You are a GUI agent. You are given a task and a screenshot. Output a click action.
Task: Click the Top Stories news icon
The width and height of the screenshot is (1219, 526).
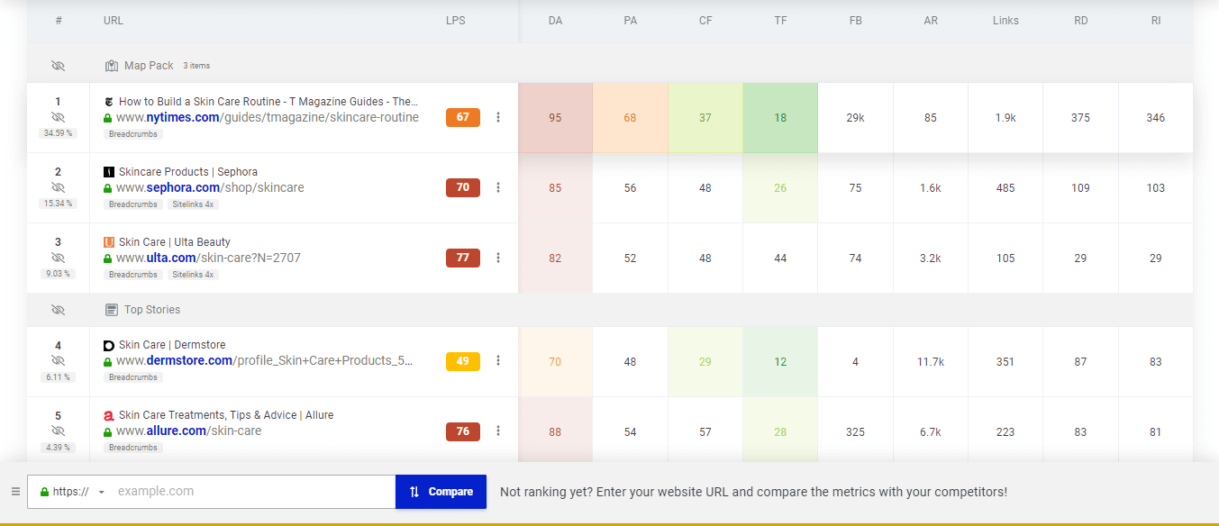112,310
